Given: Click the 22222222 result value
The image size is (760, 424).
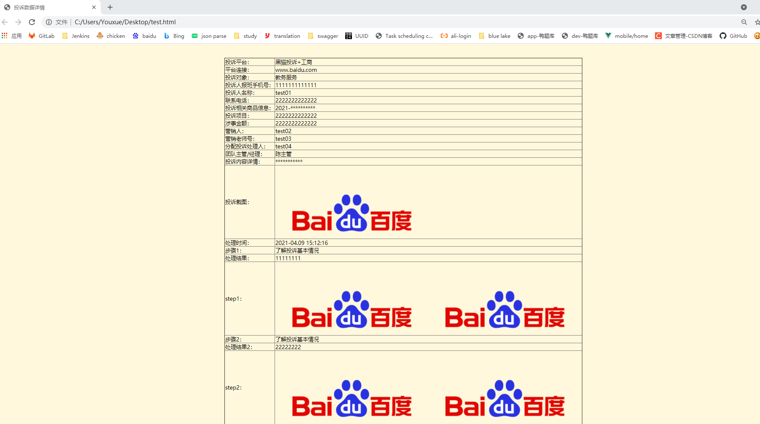Looking at the screenshot, I should point(288,347).
